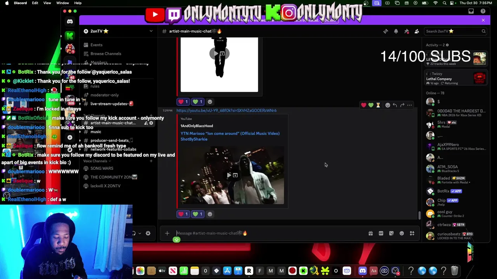Image resolution: width=497 pixels, height=279 pixels.
Task: Open the emoji picker in message bar
Action: point(402,233)
